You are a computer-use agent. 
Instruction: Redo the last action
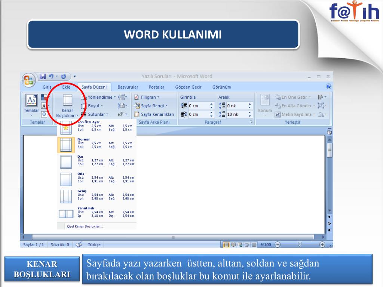point(64,76)
